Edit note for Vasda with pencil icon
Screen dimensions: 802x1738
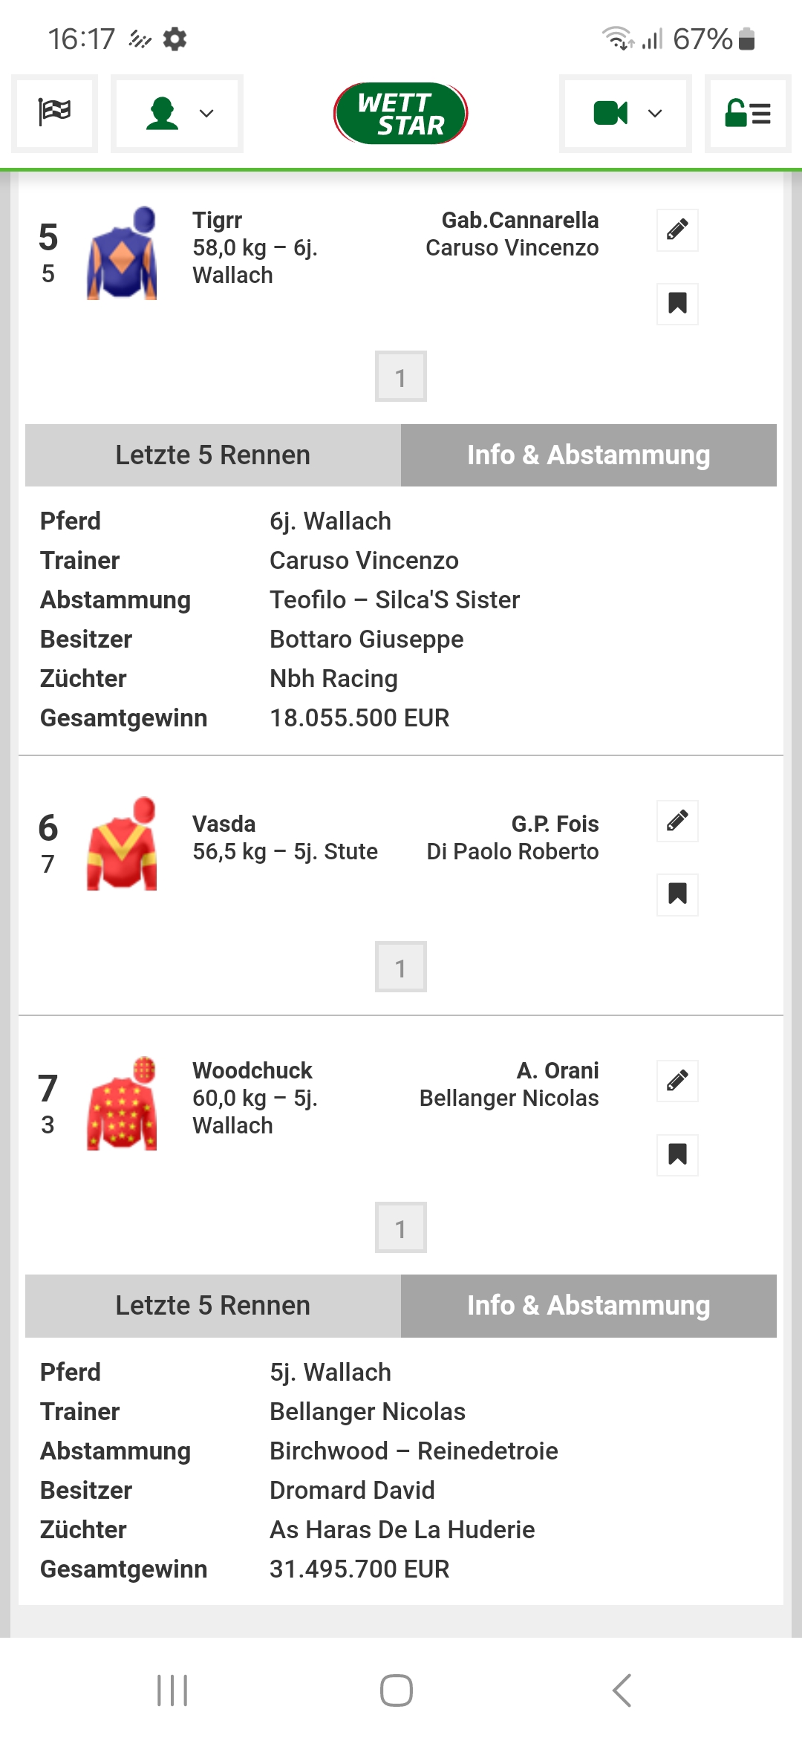(x=677, y=821)
